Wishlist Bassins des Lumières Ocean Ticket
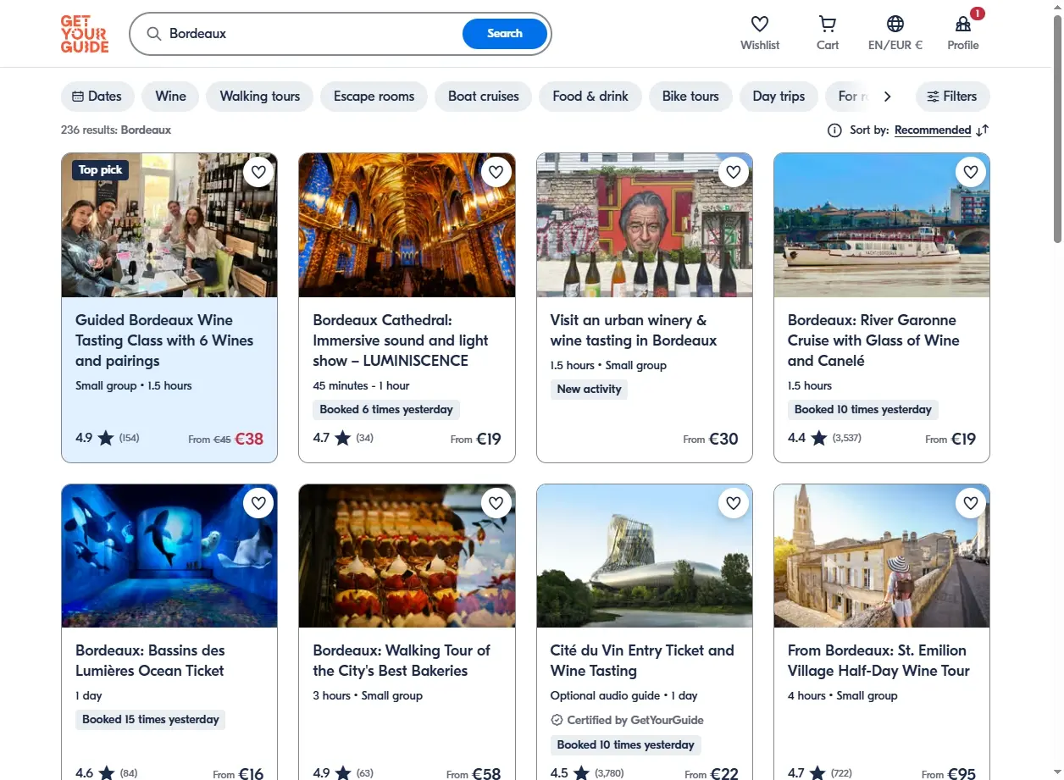 click(x=259, y=503)
